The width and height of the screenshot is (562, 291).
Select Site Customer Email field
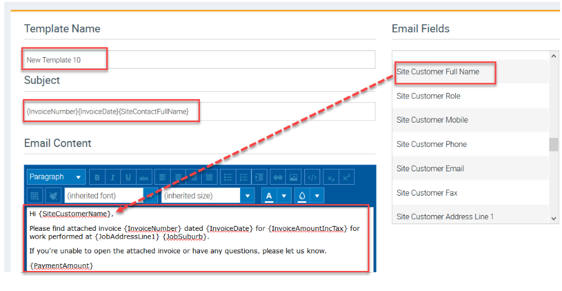(x=430, y=168)
